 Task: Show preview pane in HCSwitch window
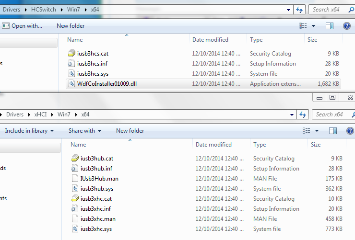pyautogui.click(x=330, y=26)
